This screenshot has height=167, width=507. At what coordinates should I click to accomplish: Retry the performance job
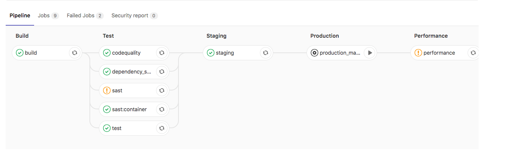[x=473, y=53]
